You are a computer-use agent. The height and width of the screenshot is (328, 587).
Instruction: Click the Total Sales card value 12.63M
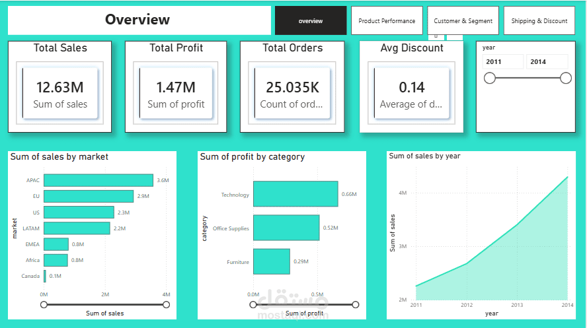point(60,87)
